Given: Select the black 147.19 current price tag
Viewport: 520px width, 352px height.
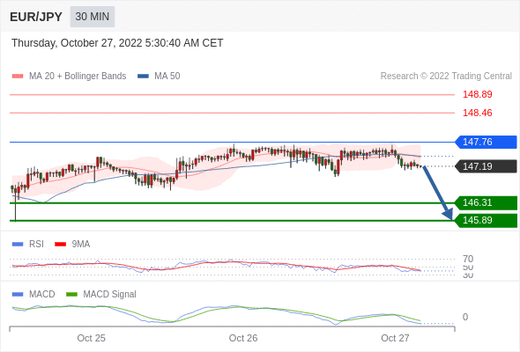Looking at the screenshot, I should point(486,166).
